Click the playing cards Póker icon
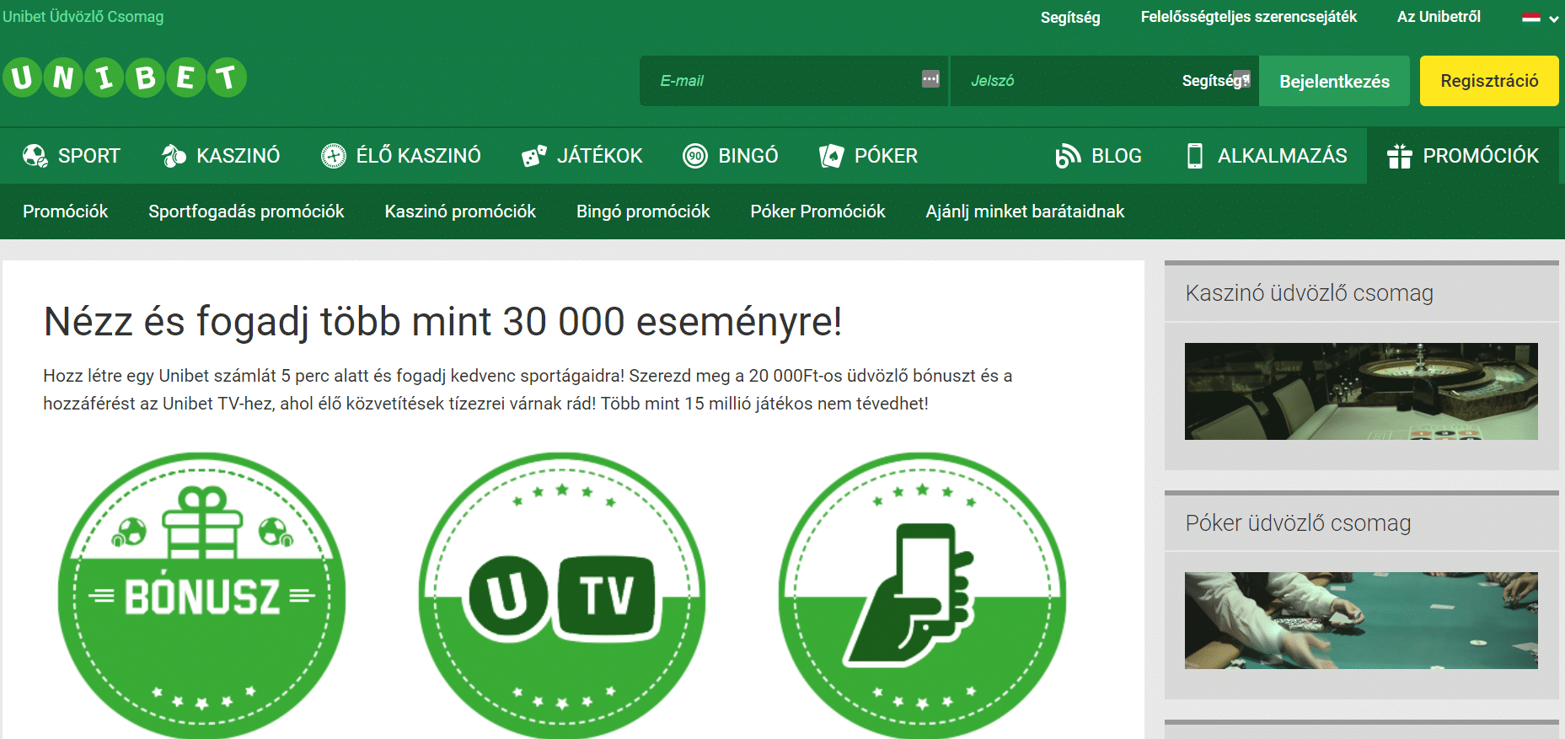This screenshot has width=1565, height=739. [x=831, y=156]
